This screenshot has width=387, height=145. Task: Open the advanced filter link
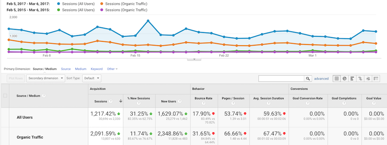click(321, 78)
